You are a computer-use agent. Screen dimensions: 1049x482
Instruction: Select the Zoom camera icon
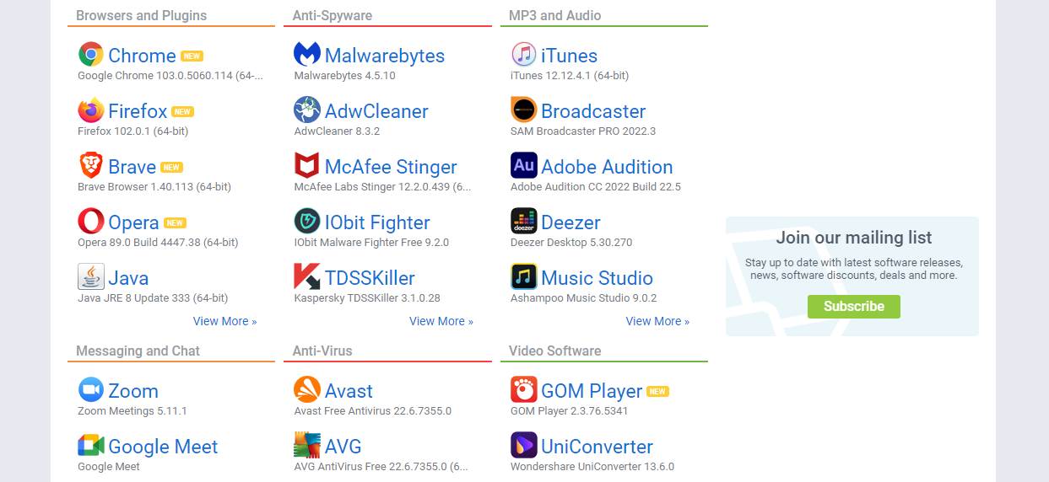click(91, 390)
